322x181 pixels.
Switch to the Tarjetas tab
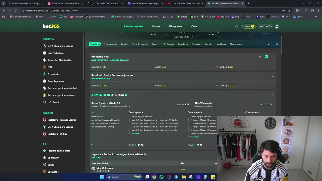click(125, 44)
